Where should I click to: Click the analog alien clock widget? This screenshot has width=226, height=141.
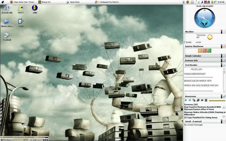tap(205, 18)
